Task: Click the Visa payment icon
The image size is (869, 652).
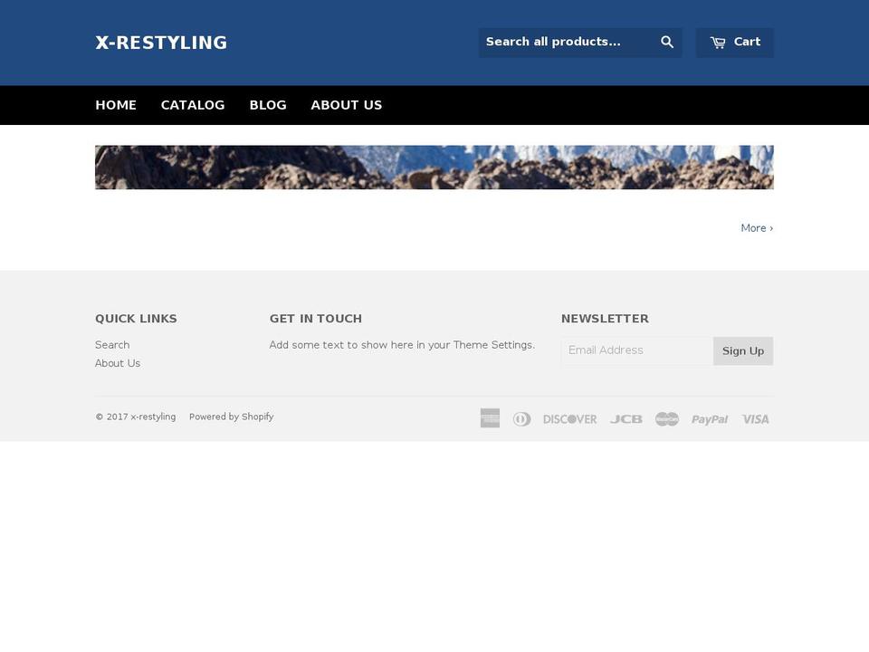Action: pos(755,419)
